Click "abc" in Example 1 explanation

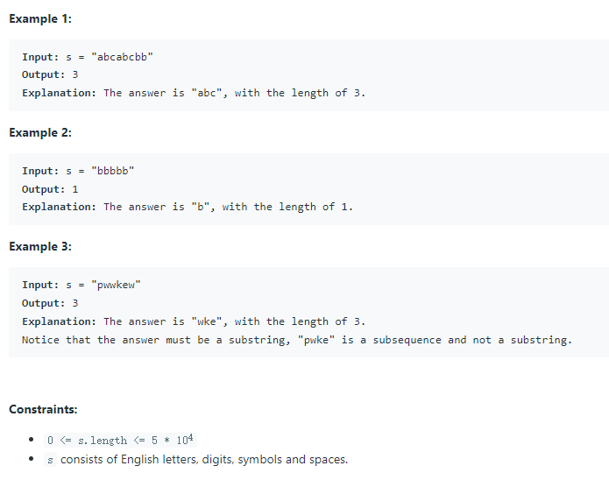(207, 93)
